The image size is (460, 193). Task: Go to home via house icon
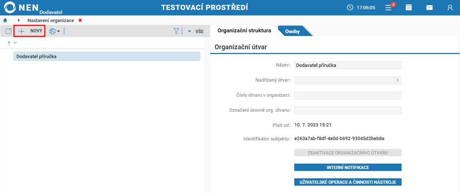coord(5,20)
